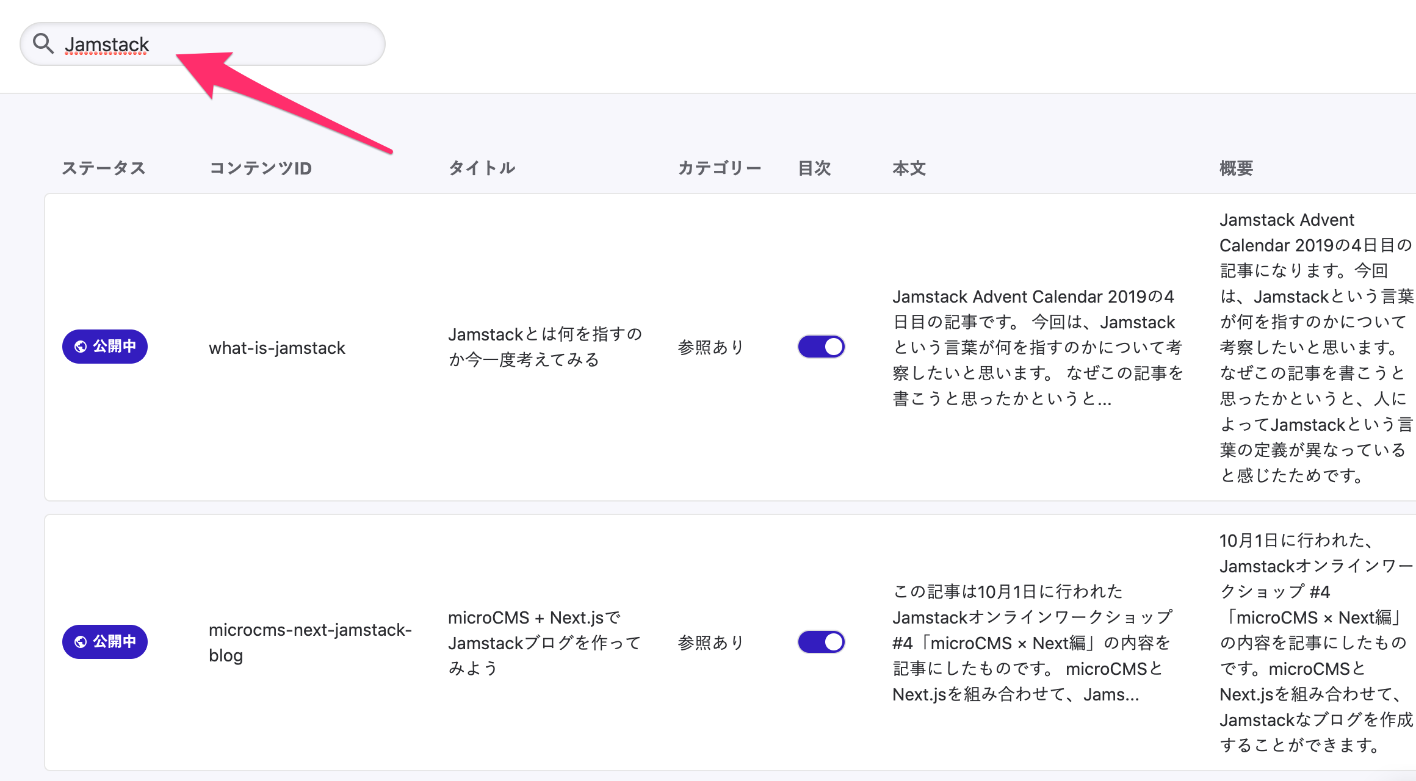Click the 目次 column header
Image resolution: width=1416 pixels, height=781 pixels.
814,168
